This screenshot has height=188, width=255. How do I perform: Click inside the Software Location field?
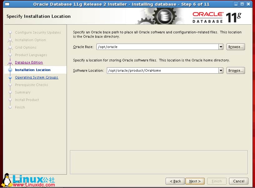[x=162, y=70]
